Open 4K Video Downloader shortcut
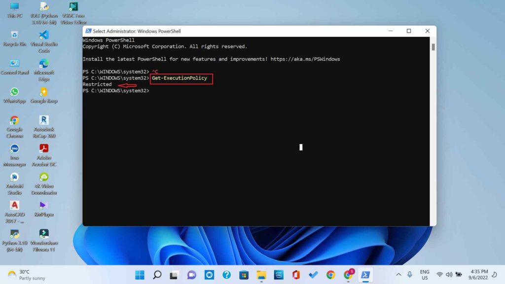The image size is (505, 284). pyautogui.click(x=44, y=183)
